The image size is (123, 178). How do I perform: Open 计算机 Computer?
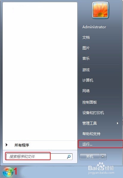(x=88, y=80)
